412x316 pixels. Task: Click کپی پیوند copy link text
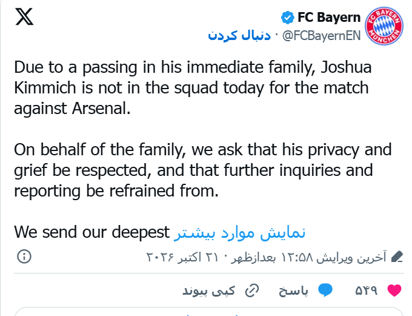pyautogui.click(x=208, y=291)
